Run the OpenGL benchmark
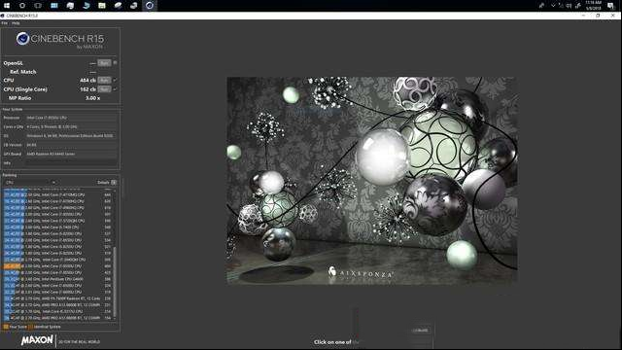The image size is (622, 350). tap(104, 62)
